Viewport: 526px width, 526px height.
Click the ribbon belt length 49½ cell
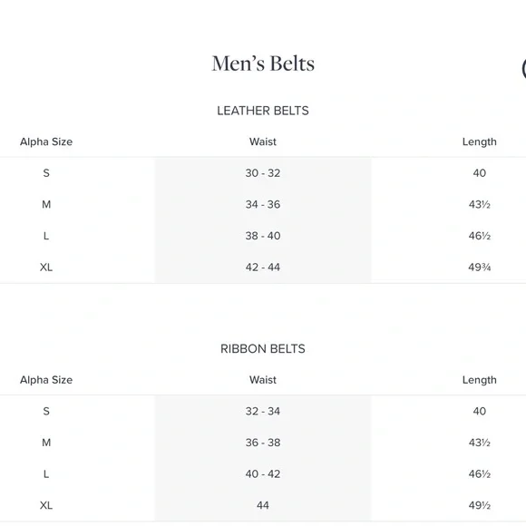click(x=480, y=505)
